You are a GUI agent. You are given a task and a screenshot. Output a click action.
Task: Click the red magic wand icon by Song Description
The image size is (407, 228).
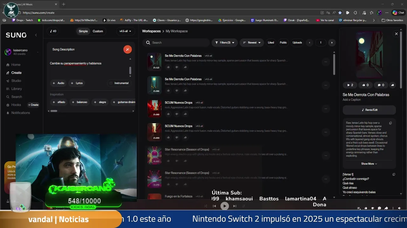coord(128,49)
